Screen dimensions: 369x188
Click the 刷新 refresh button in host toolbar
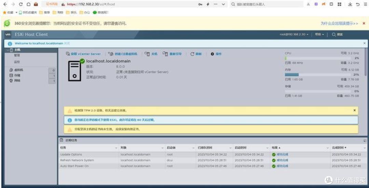[x=196, y=54]
